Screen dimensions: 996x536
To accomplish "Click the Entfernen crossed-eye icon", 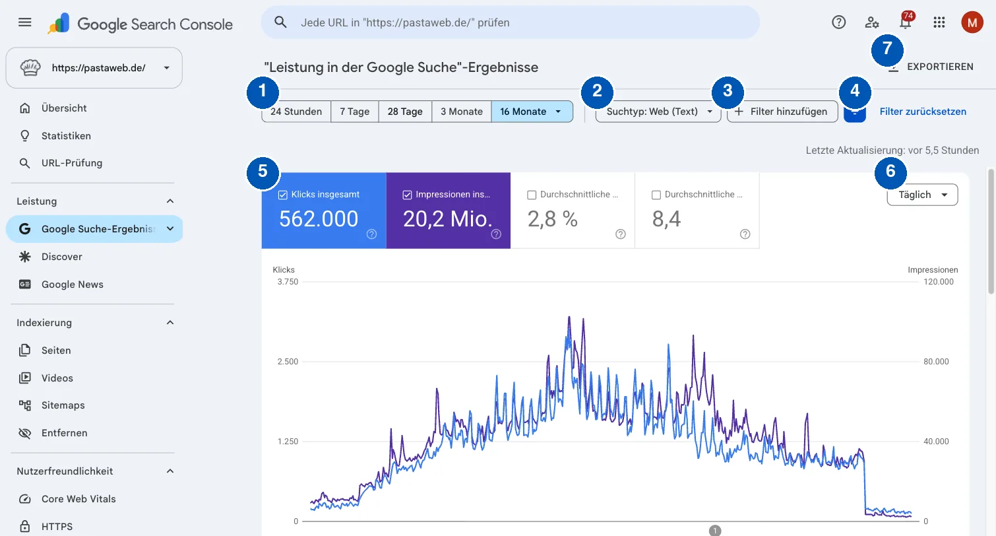I will [25, 433].
